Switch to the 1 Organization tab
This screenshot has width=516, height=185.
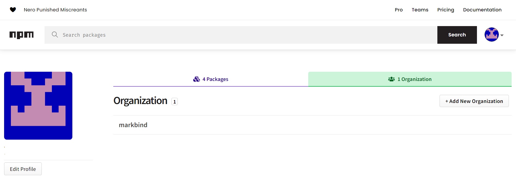point(414,79)
